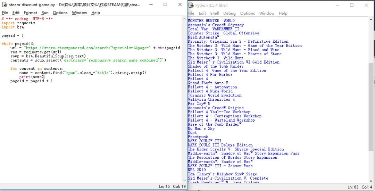Open Help menu in editor window
Screen dimensions: 375x191
(x=96, y=13)
